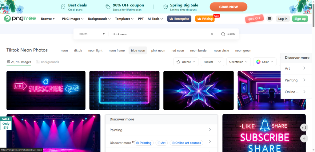
Task: Expand Art in the Discover more side panel
Action: 296,68
